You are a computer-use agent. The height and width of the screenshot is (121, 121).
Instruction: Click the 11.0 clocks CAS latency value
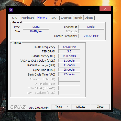69,56
